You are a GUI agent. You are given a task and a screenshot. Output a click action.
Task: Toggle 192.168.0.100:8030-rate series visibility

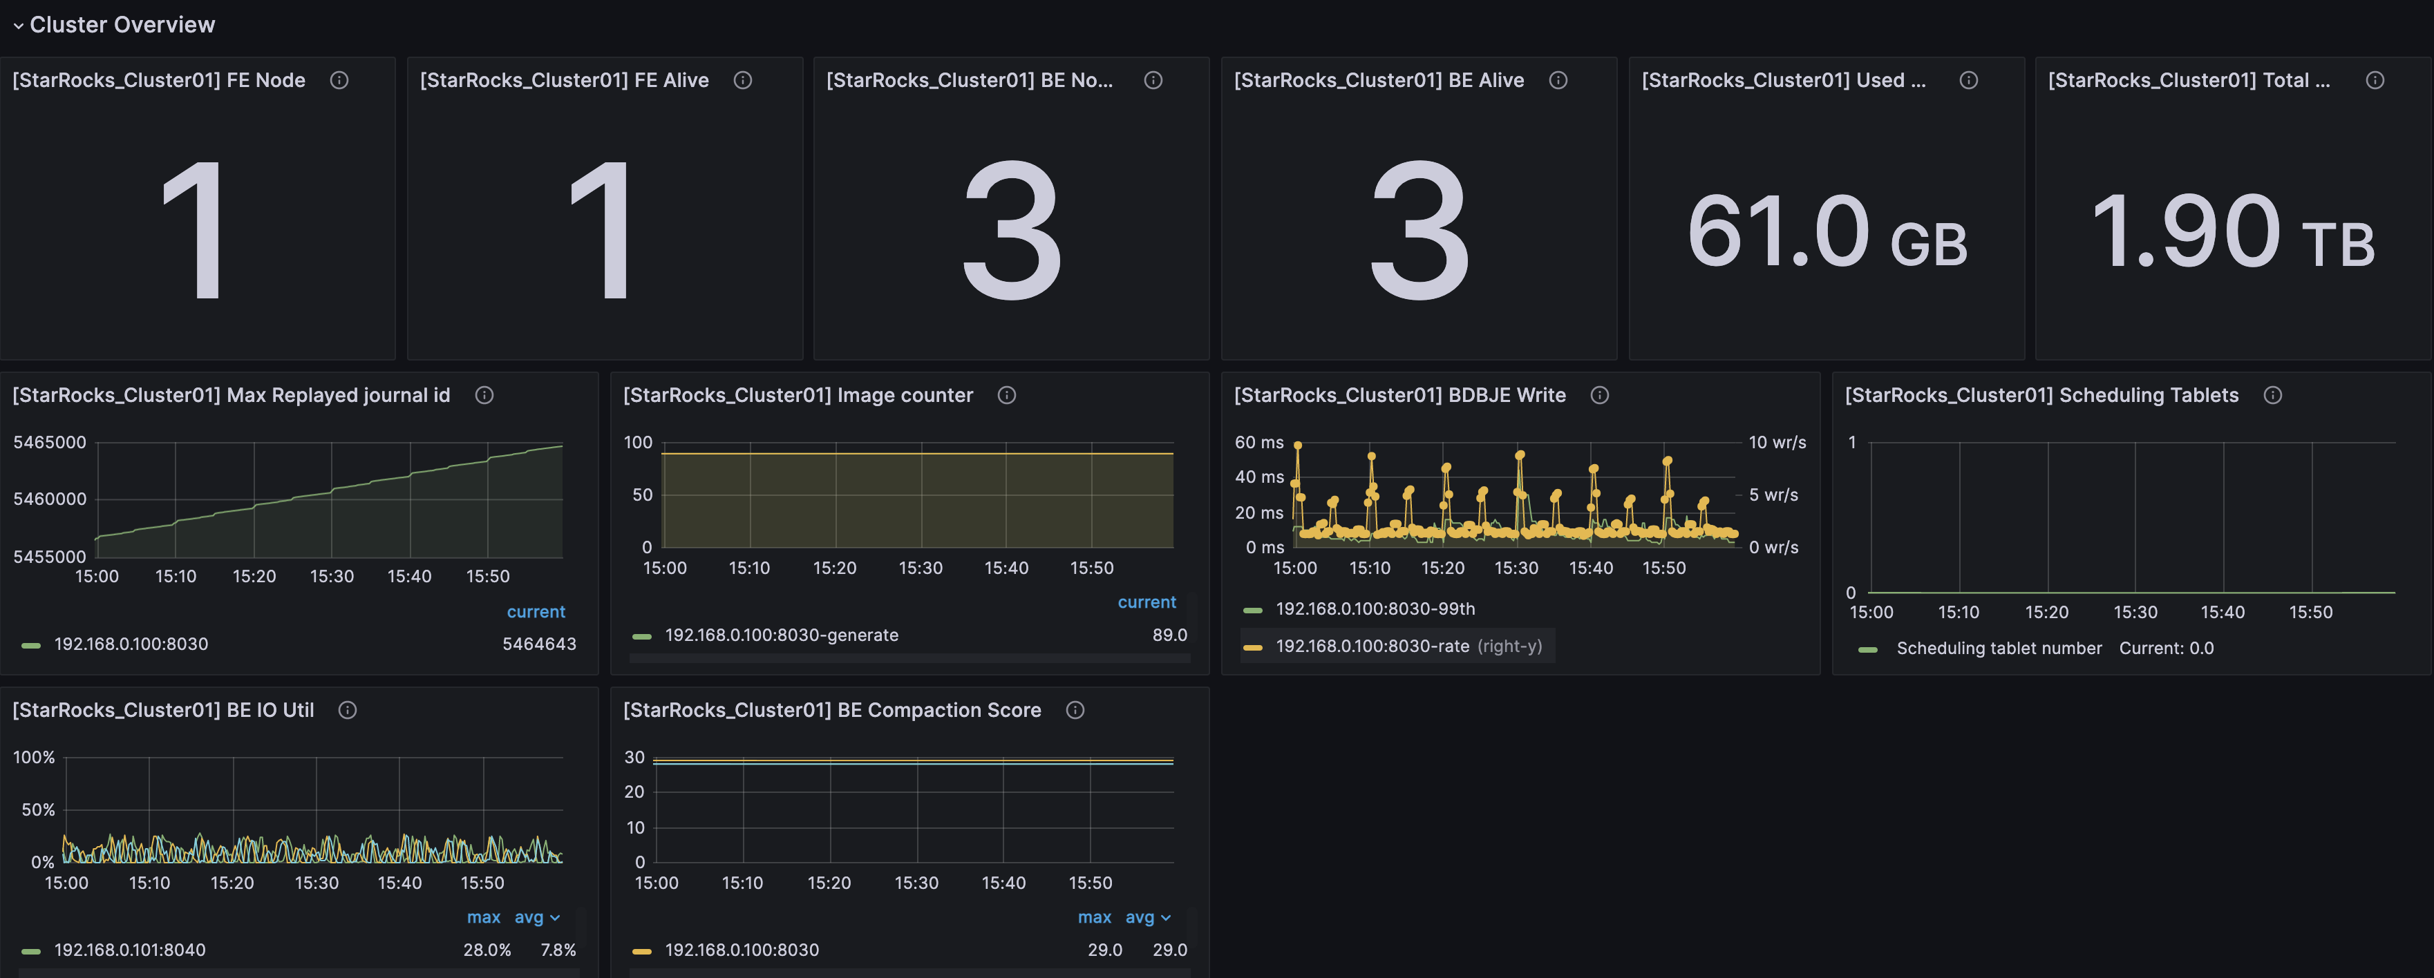(x=1372, y=646)
